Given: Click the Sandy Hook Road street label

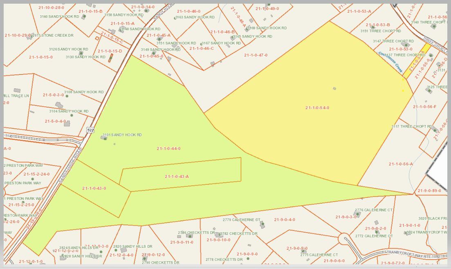Looking at the screenshot, I should coord(70,165).
